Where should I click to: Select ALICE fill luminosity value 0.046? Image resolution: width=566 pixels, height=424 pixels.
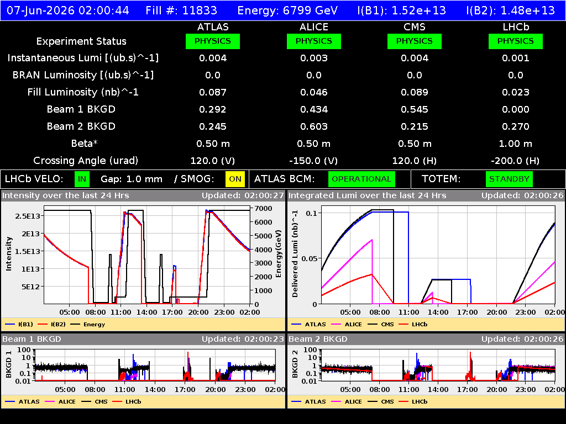pos(314,92)
